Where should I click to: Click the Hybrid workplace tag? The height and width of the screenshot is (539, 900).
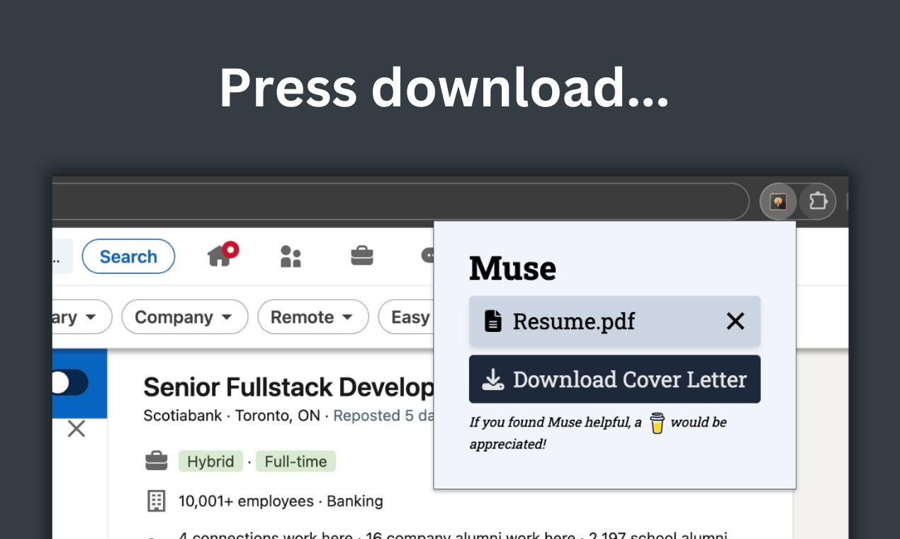click(x=210, y=462)
